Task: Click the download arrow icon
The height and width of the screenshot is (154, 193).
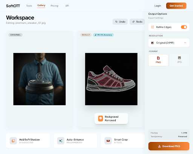Action: pyautogui.click(x=159, y=146)
